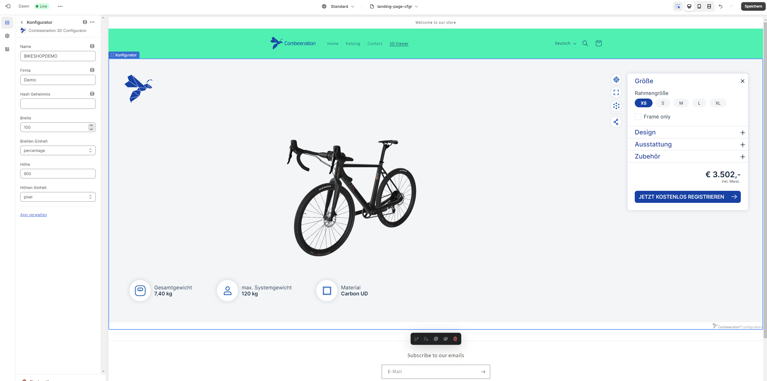Delete the section with the red trash icon
Image resolution: width=767 pixels, height=381 pixels.
coord(455,339)
